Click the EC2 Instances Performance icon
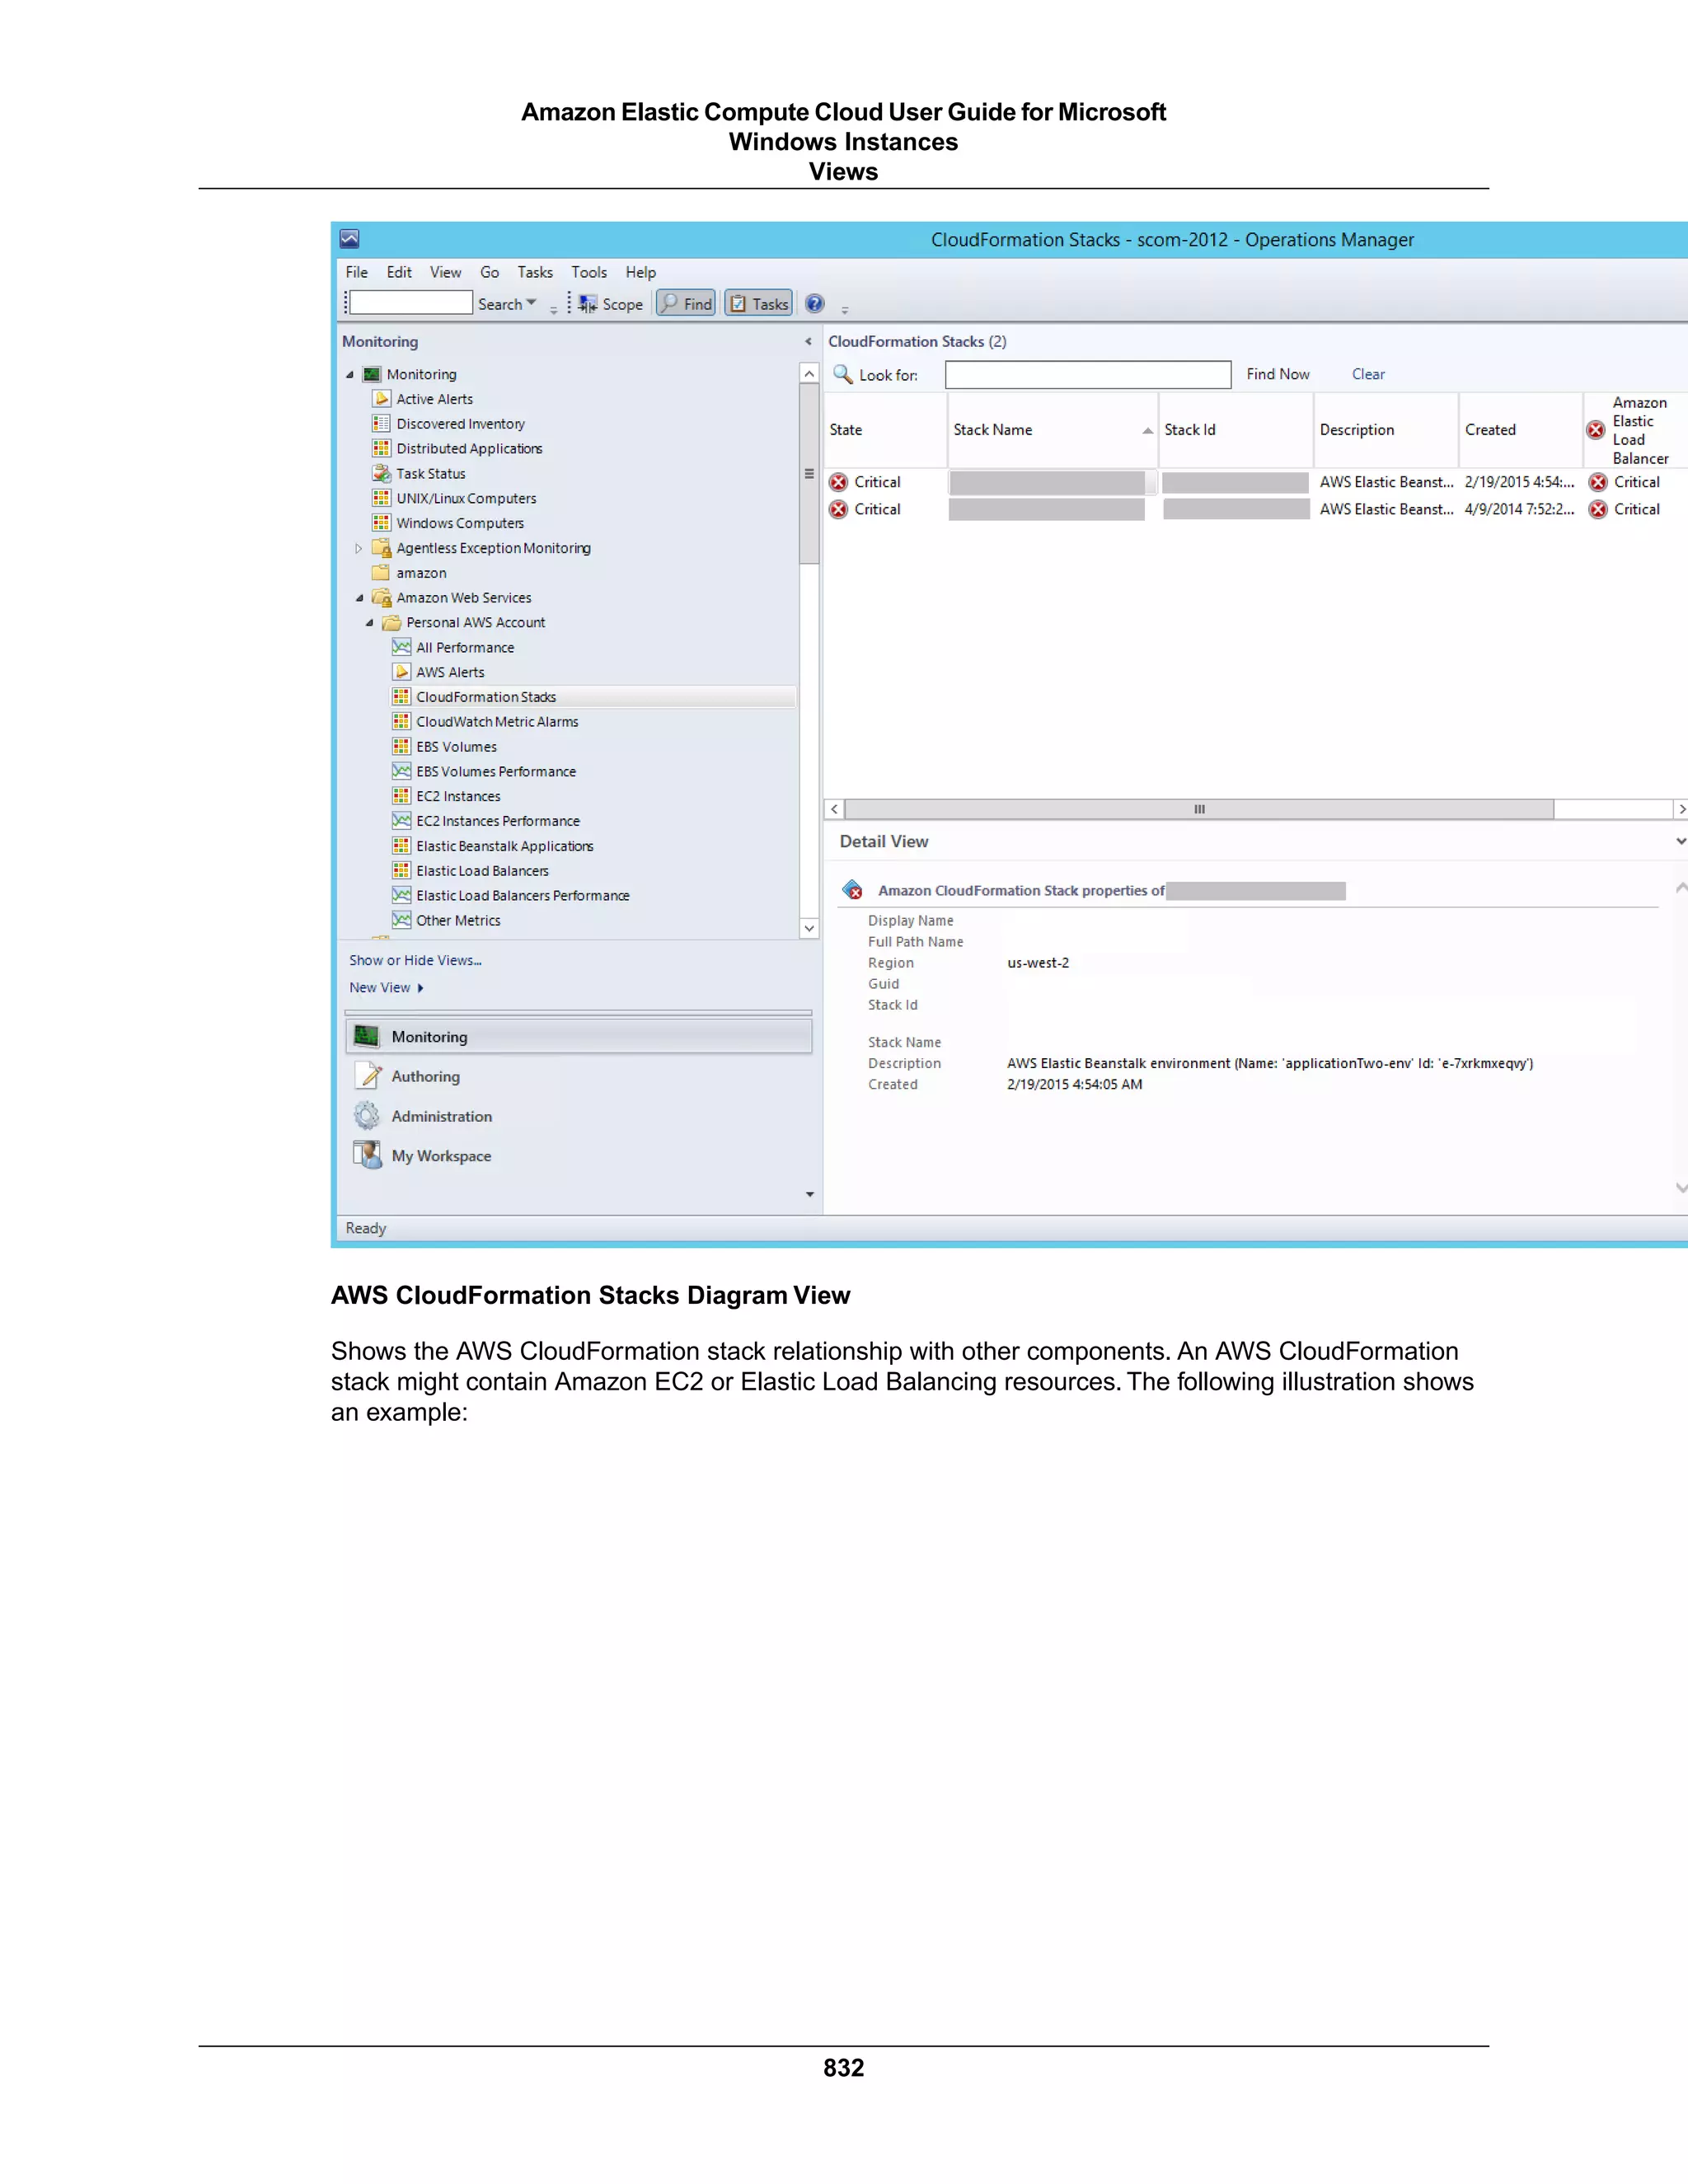 (x=401, y=821)
